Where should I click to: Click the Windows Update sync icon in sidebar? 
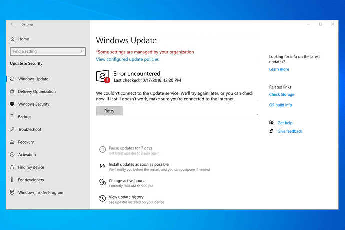[x=12, y=79]
